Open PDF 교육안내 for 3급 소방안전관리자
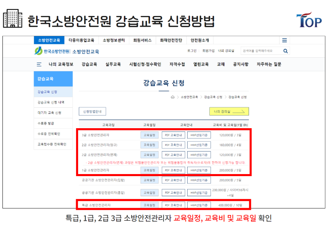Image resolution: width=327 pixels, height=231 pixels. click(x=173, y=135)
